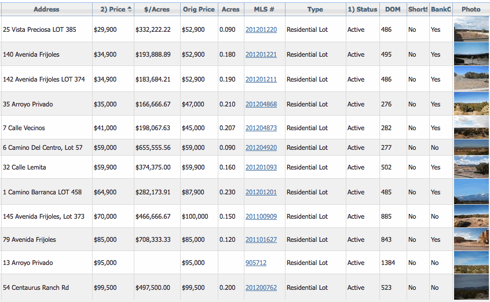
Task: Click the $87,900 original price cell
Action: click(193, 192)
